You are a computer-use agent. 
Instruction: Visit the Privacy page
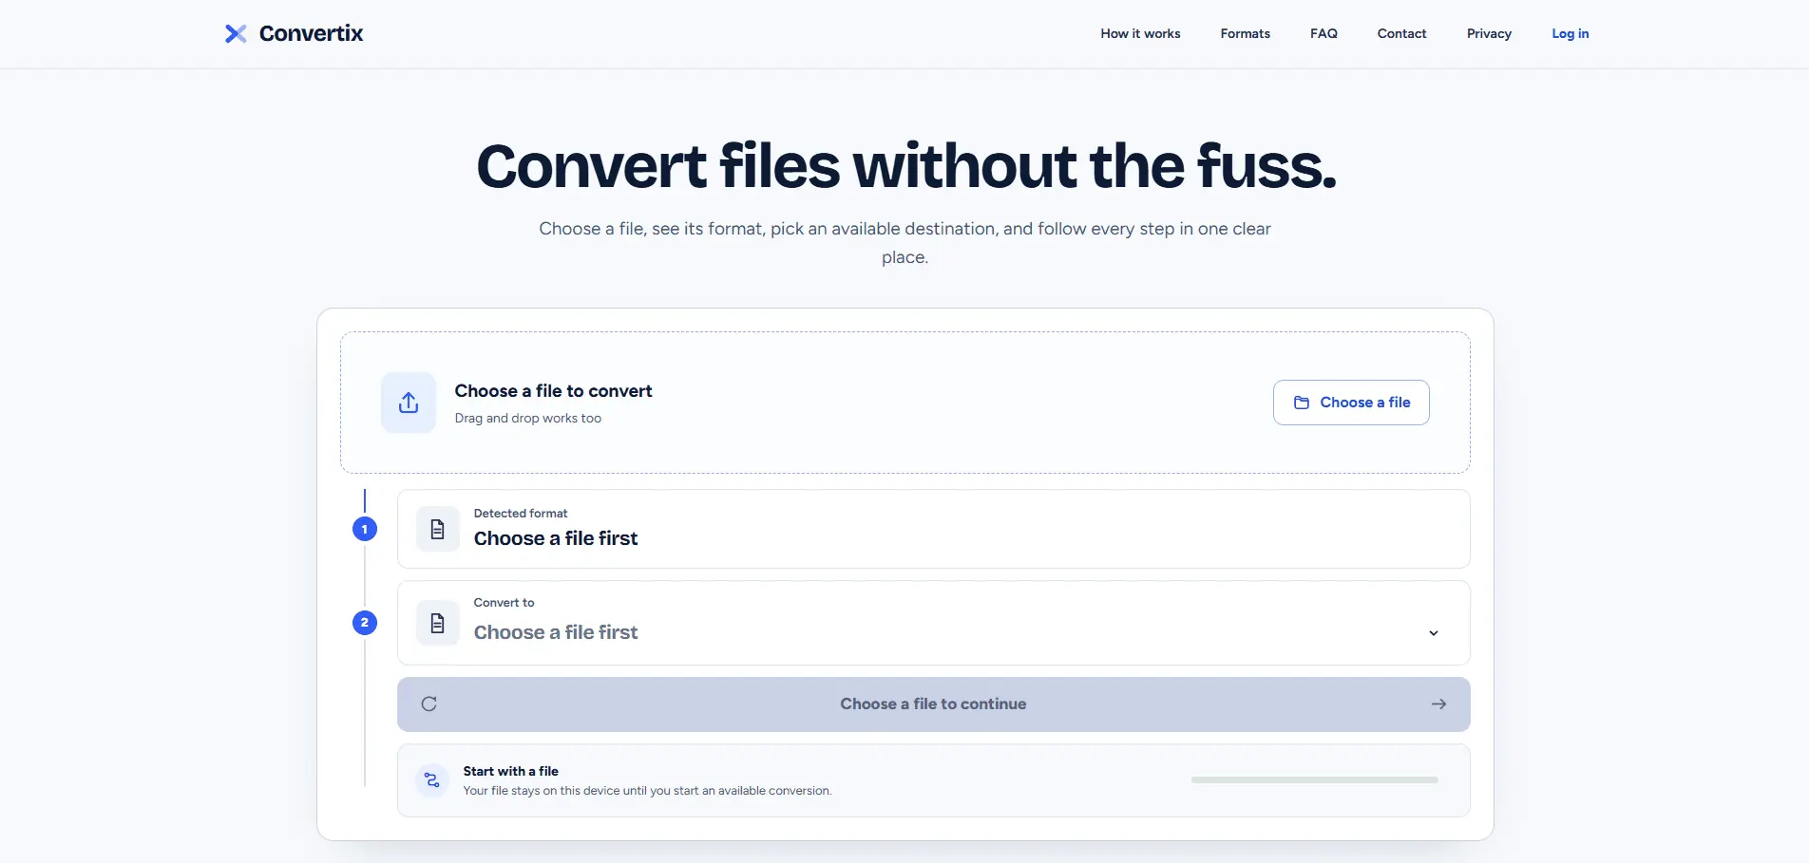(x=1489, y=33)
